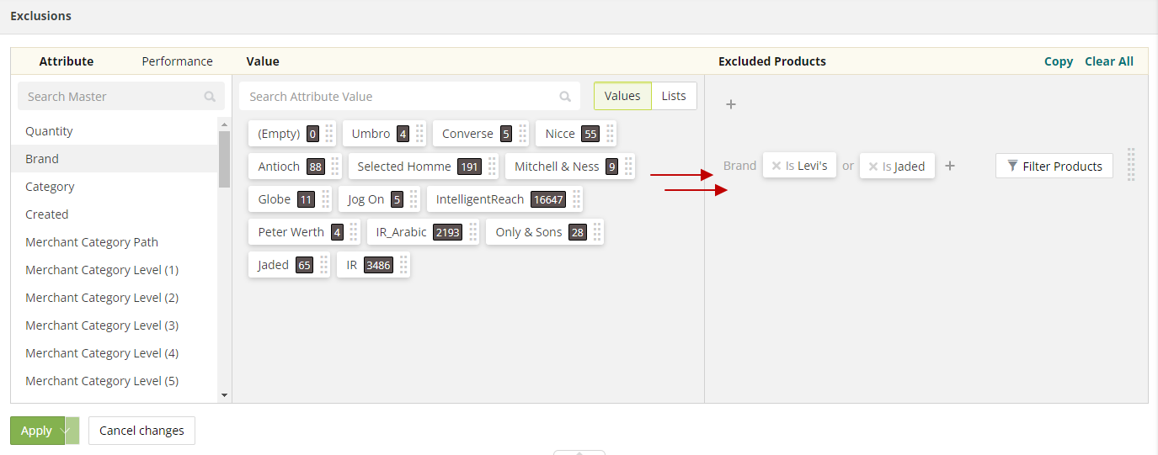Add another Brand condition with the plus icon after Is Jaded
1158x455 pixels.
pos(950,166)
